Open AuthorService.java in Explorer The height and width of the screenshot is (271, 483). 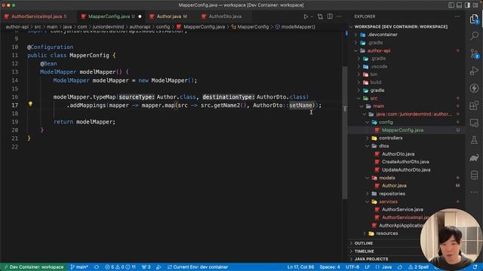pos(402,209)
